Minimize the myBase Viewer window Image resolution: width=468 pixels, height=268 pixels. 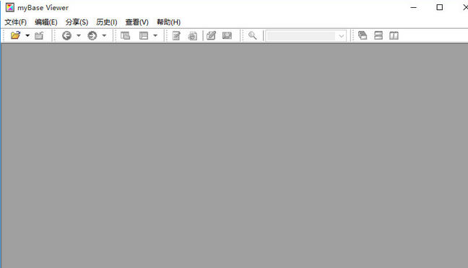413,7
